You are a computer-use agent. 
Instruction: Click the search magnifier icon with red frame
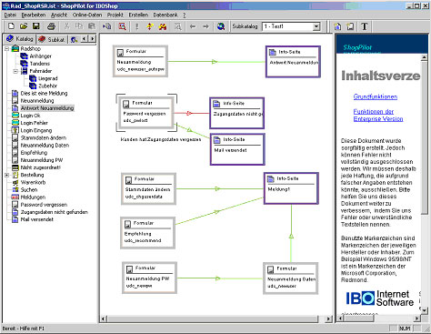[122, 26]
